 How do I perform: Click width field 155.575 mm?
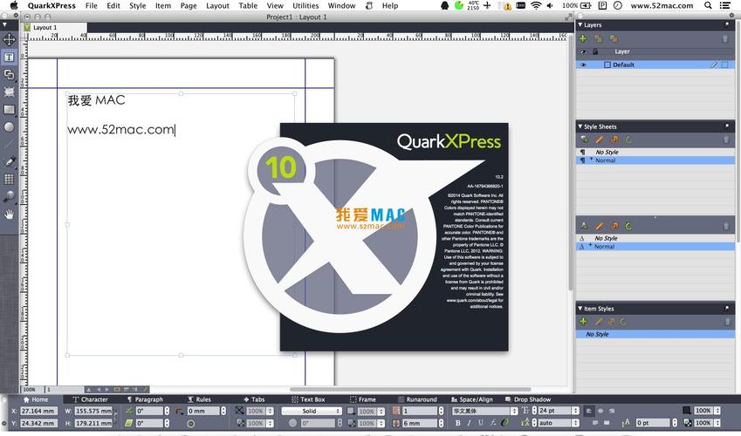coord(93,411)
